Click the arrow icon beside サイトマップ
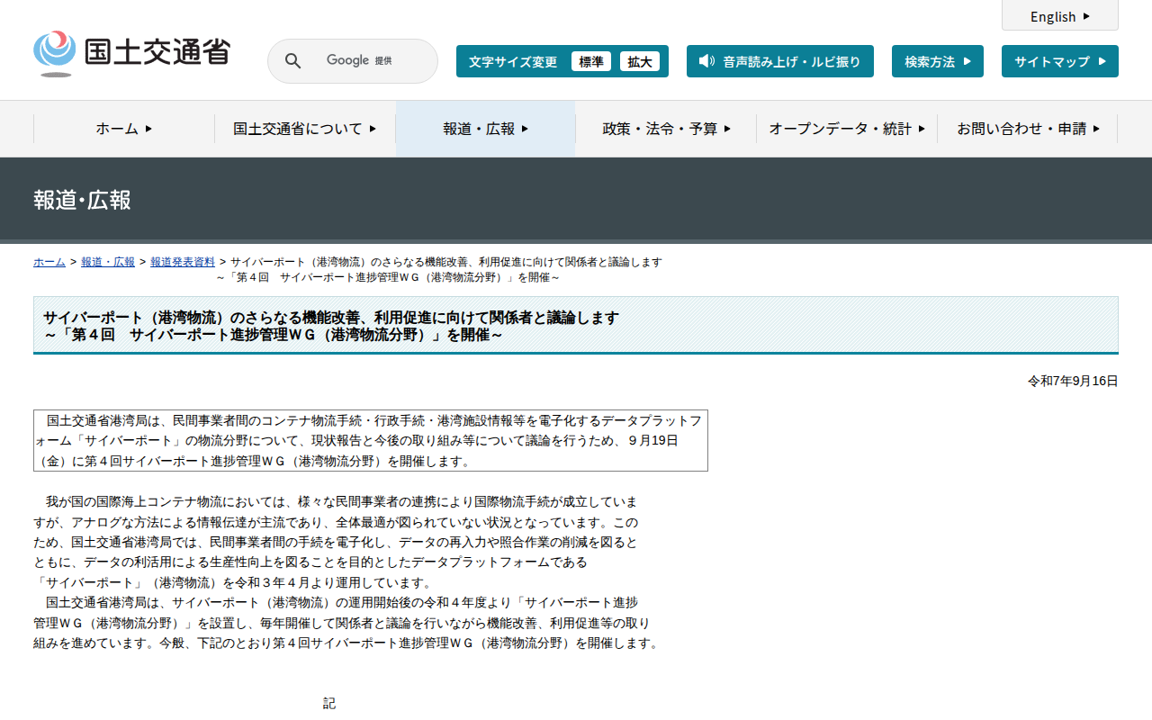 coord(1102,61)
